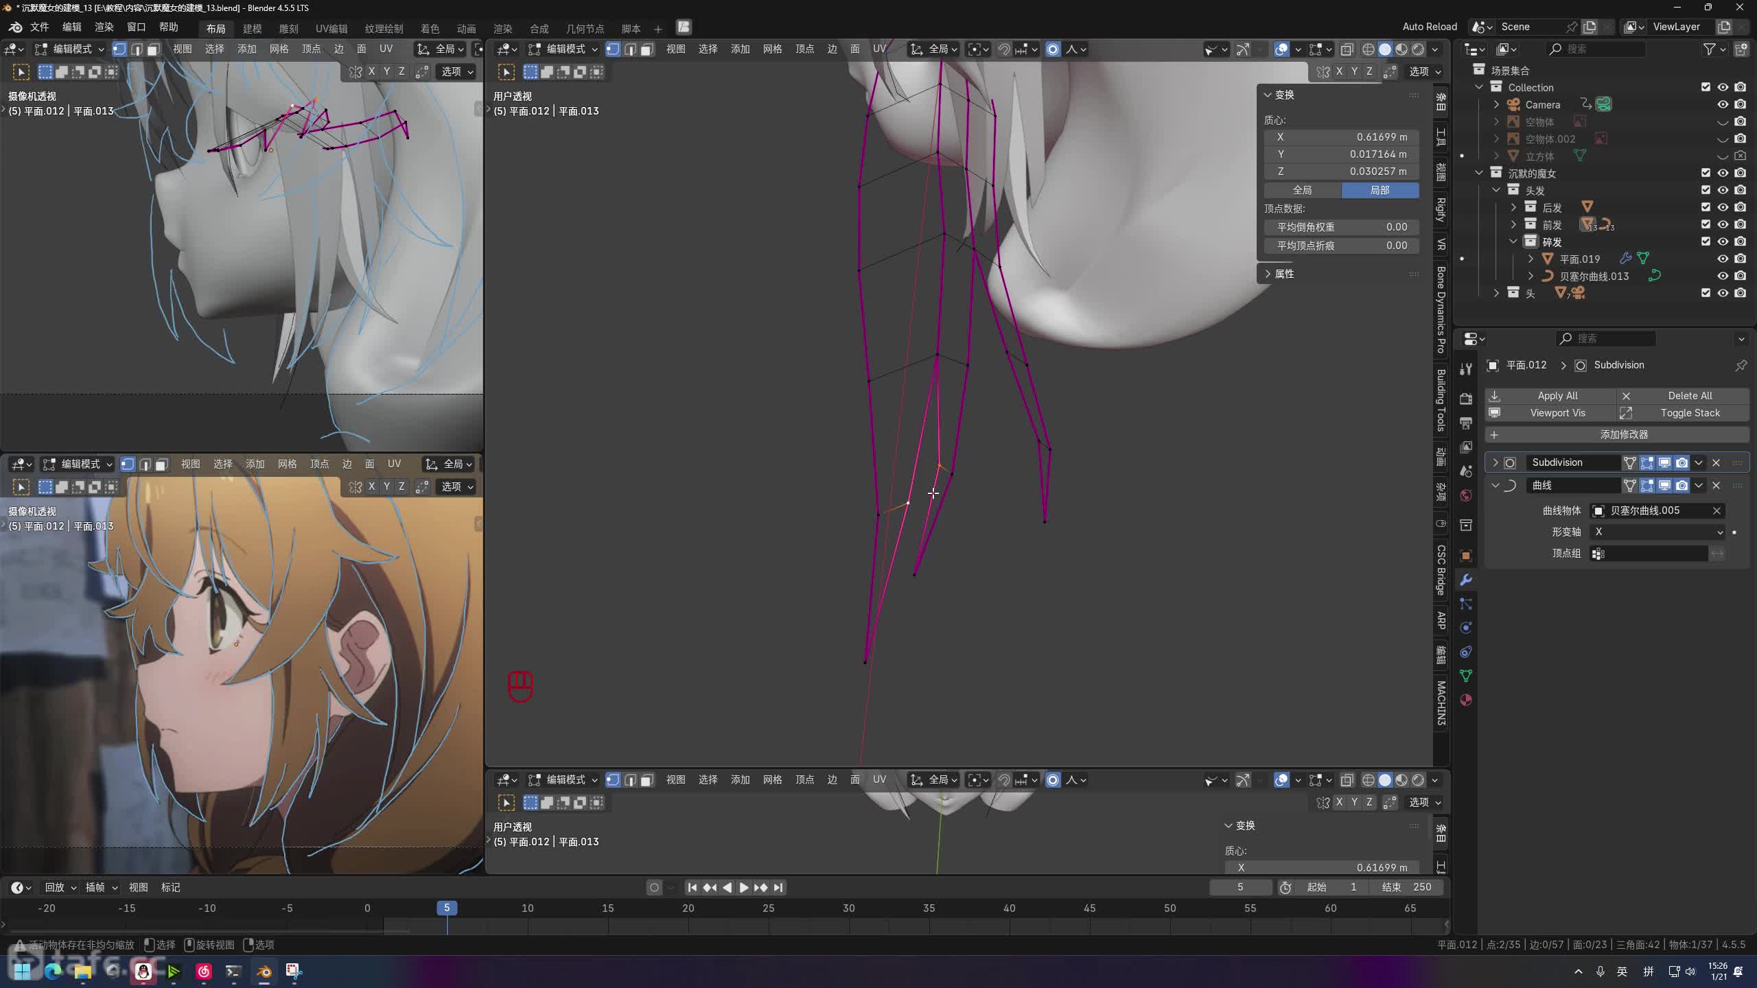The width and height of the screenshot is (1757, 988).
Task: Open the 网格 menu in main viewport
Action: click(772, 49)
